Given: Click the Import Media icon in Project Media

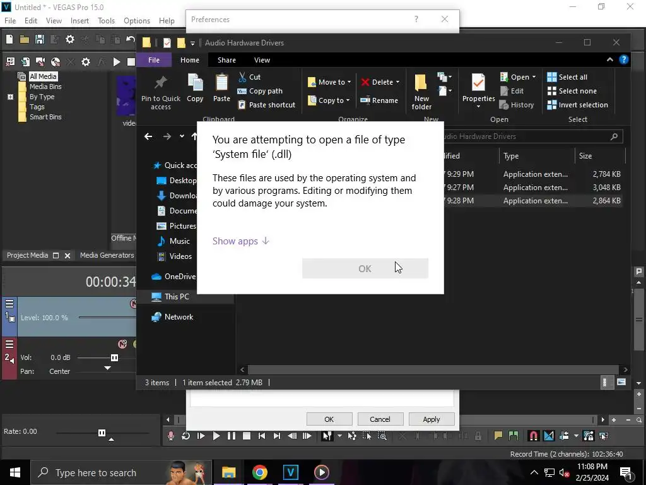Looking at the screenshot, I should click(25, 62).
